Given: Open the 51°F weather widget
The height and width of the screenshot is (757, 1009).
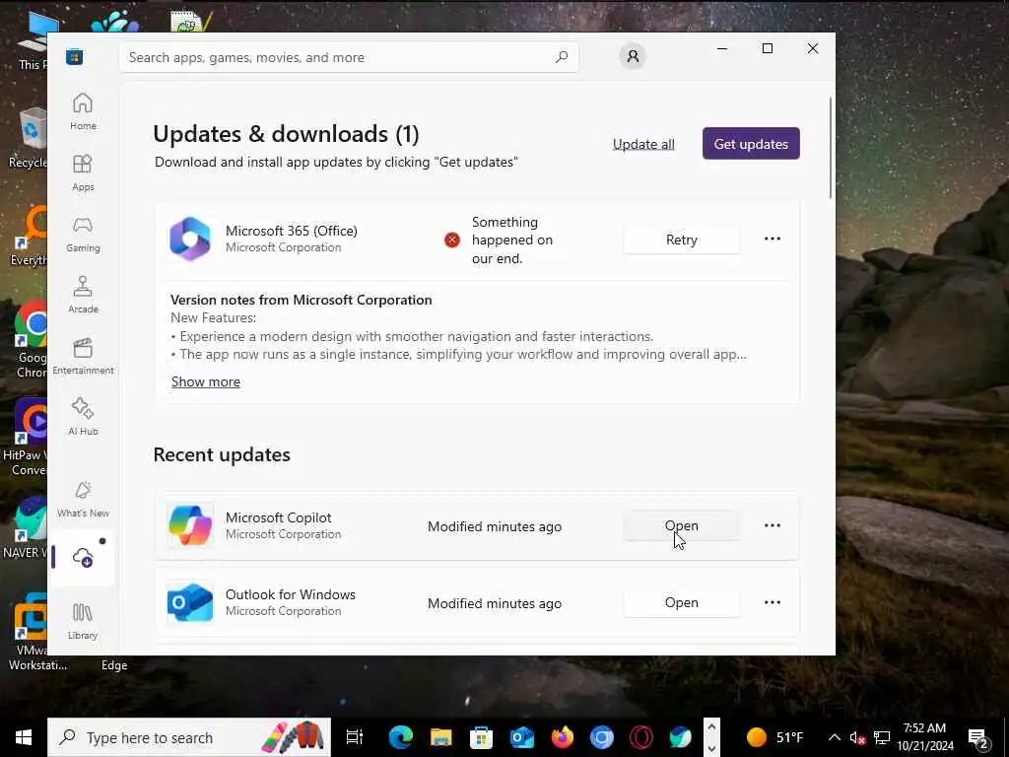Looking at the screenshot, I should (x=775, y=737).
